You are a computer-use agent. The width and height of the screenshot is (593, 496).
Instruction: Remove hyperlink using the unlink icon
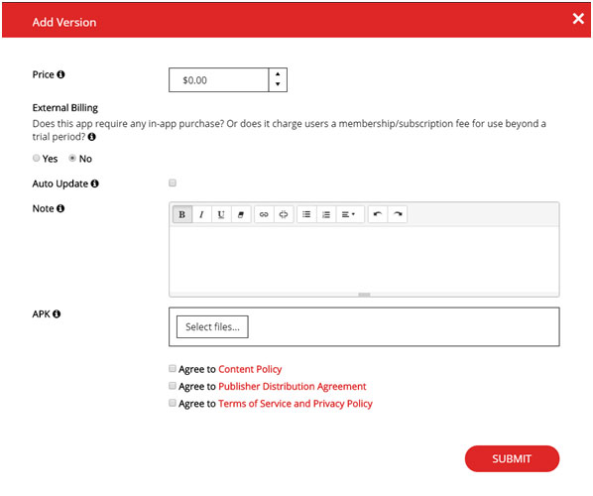point(284,214)
